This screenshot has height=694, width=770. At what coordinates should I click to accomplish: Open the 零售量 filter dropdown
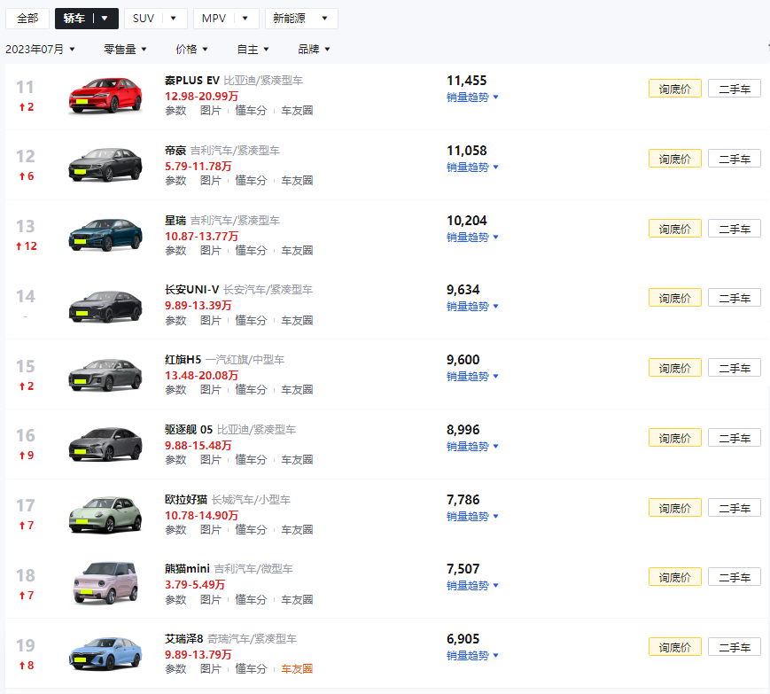[125, 49]
